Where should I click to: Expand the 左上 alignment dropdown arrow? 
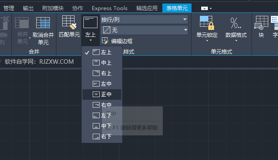[90, 40]
